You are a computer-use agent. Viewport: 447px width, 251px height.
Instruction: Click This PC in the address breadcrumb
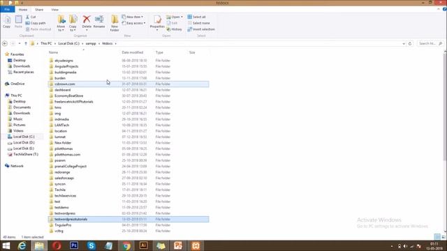pyautogui.click(x=46, y=43)
